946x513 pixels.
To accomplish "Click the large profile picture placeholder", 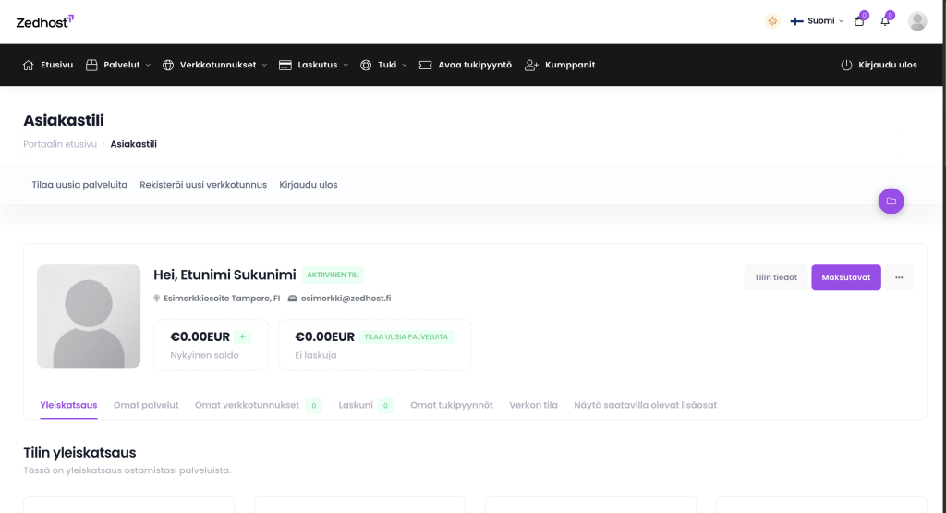I will pos(89,316).
